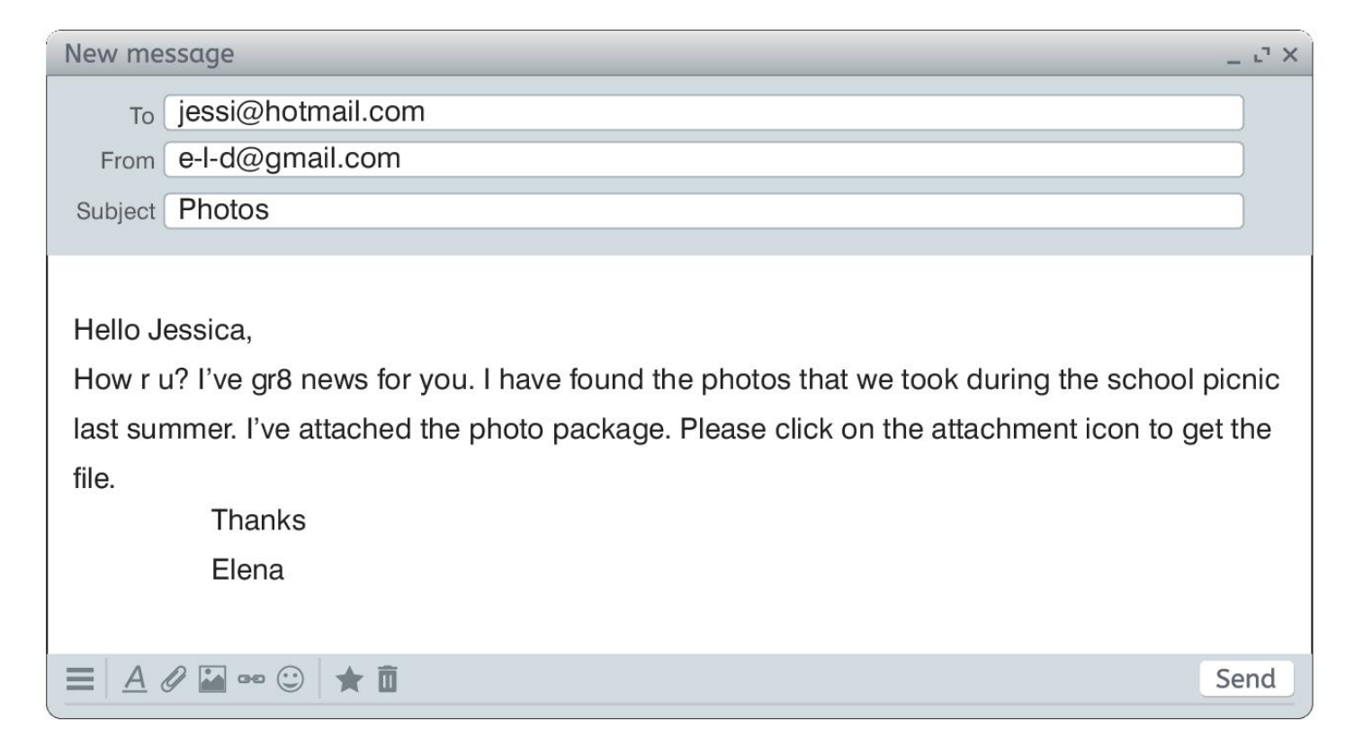Click the "Elena" signature text
This screenshot has width=1345, height=738.
(247, 570)
